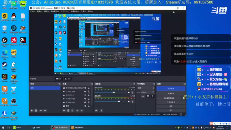Adjust 300 ms duration stepper arrows
The width and height of the screenshot is (231, 130).
[x=153, y=92]
